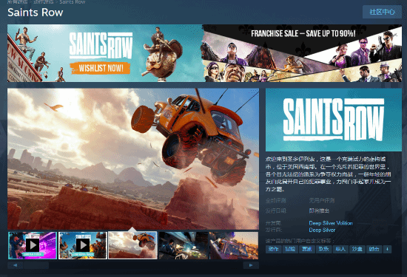
Task: Select the dark shootout screenshot thumbnail
Action: [184, 245]
